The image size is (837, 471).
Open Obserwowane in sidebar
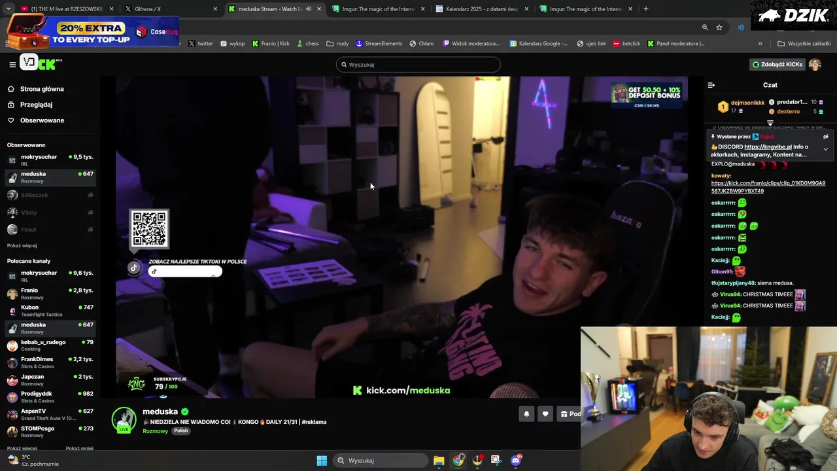click(42, 120)
